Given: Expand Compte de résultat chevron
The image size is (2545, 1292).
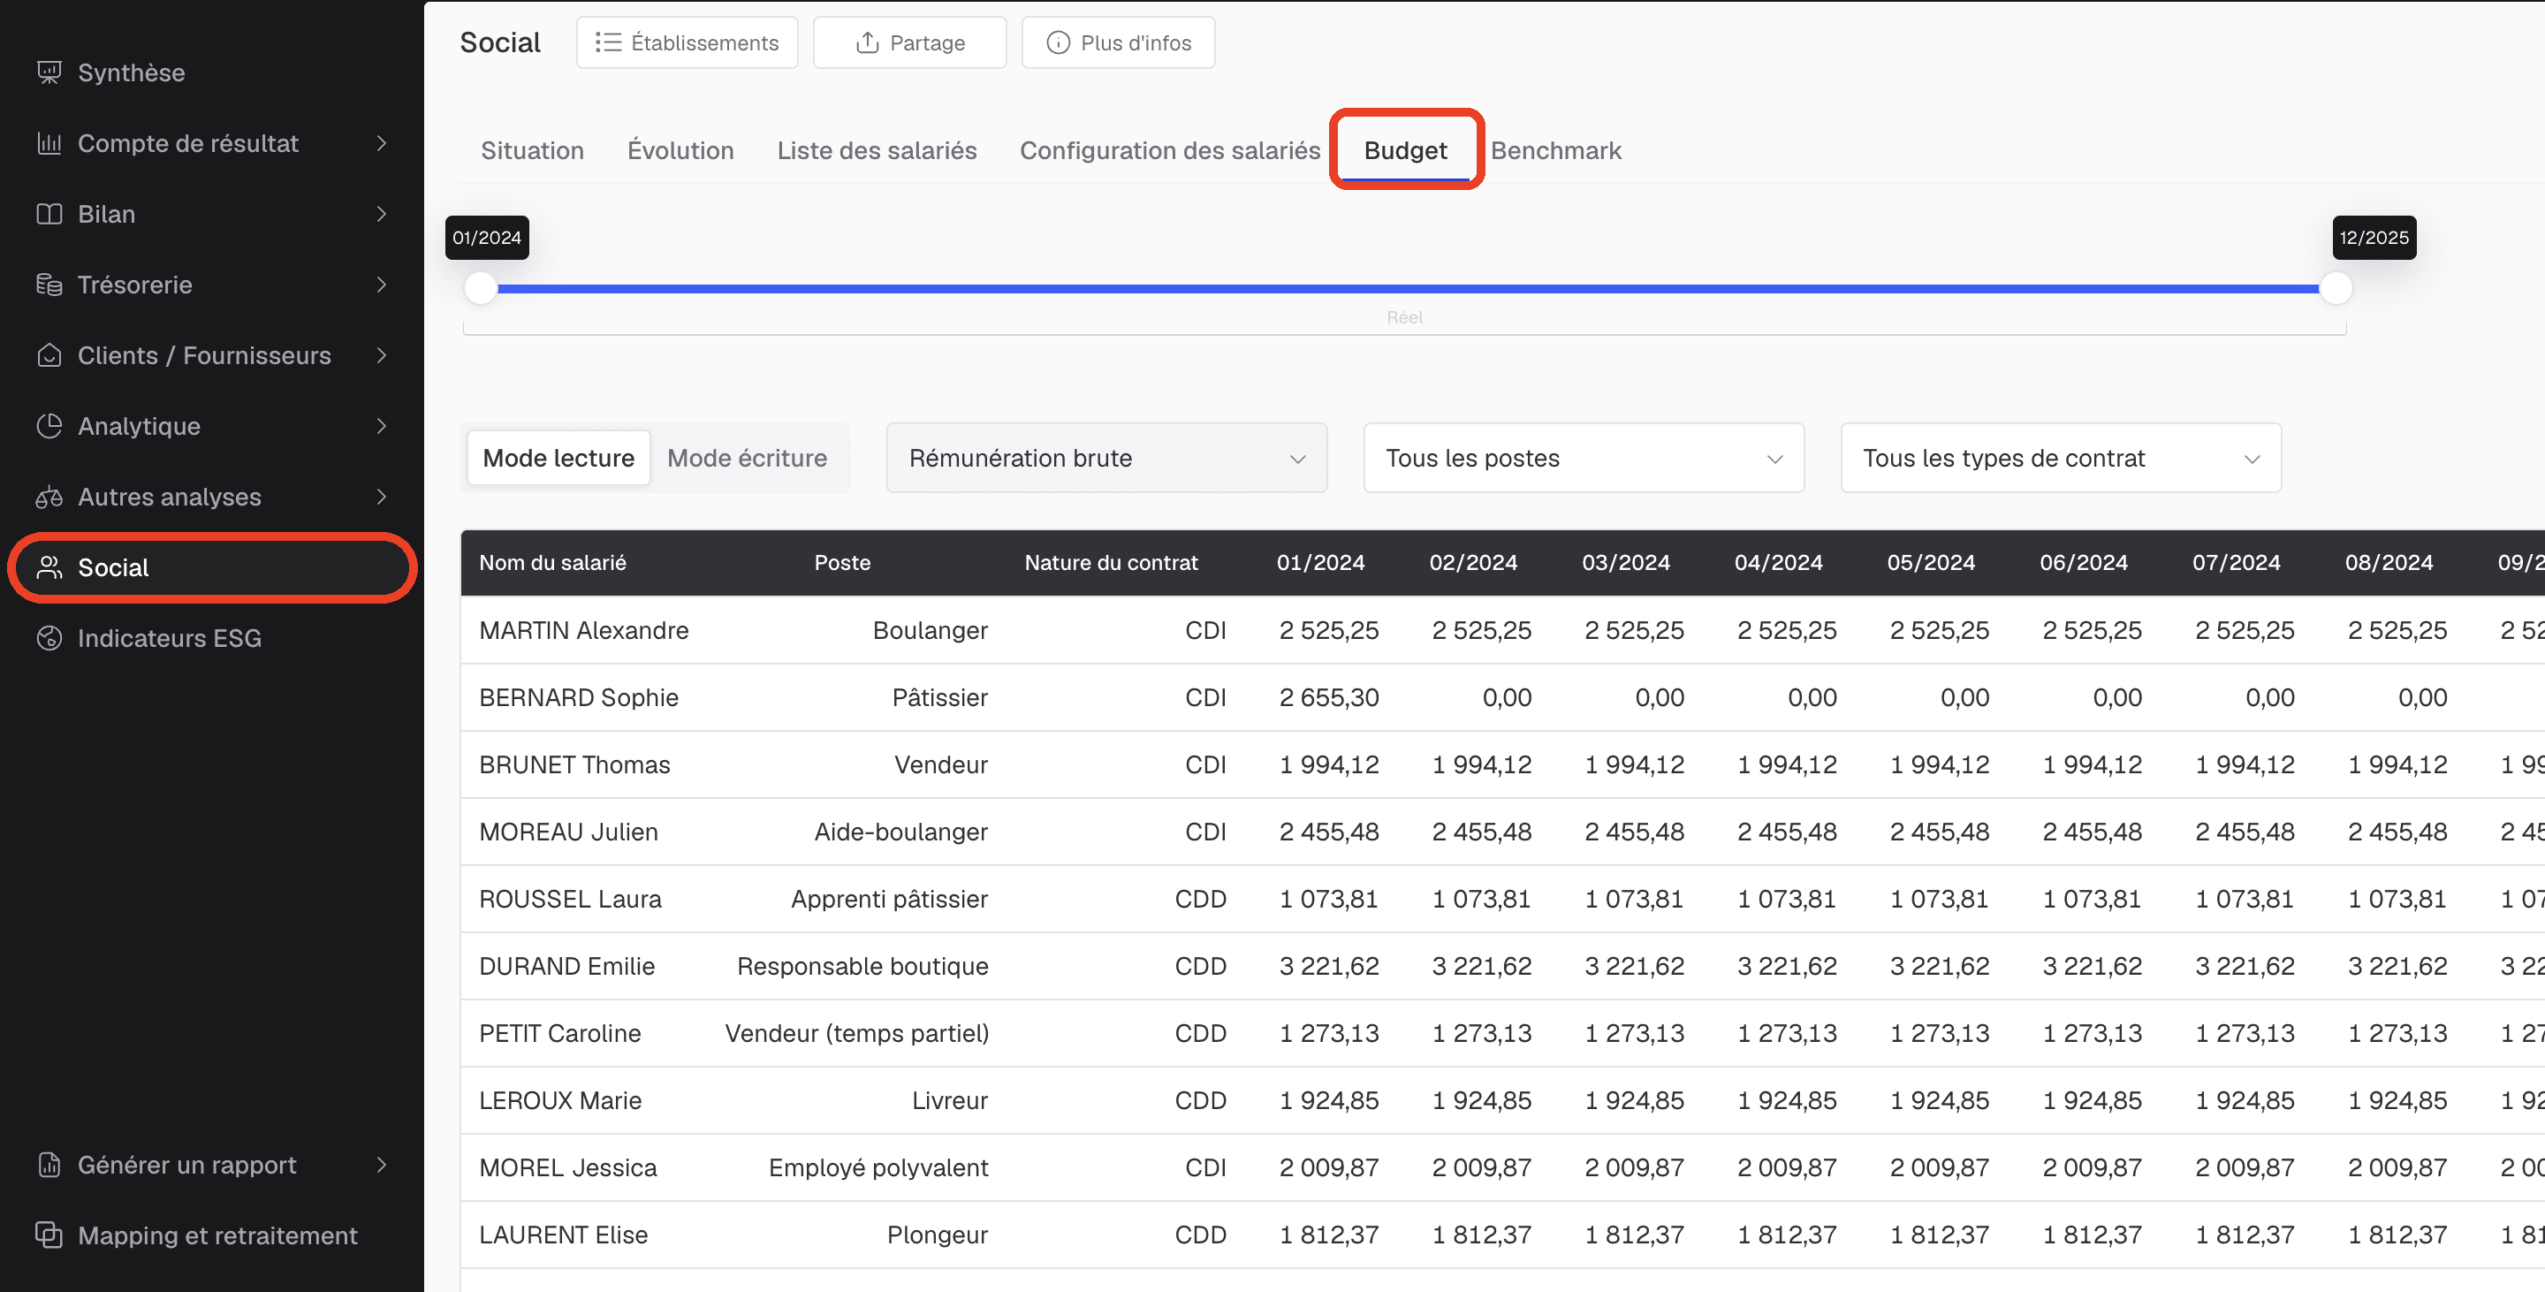Looking at the screenshot, I should coord(382,143).
